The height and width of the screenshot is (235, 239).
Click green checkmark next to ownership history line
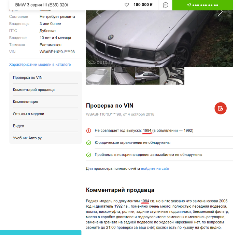pyautogui.click(x=88, y=155)
